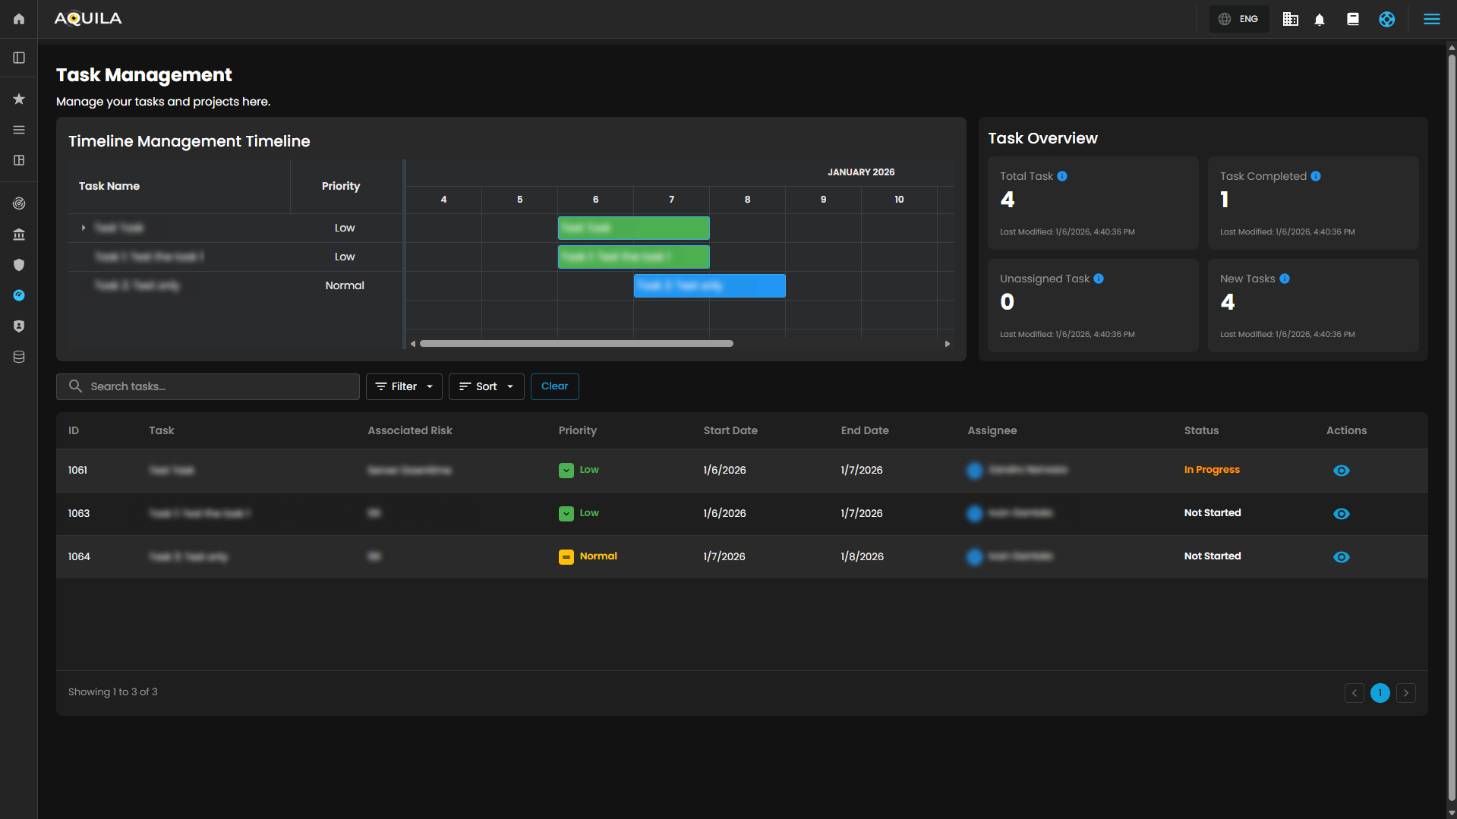Viewport: 1457px width, 819px height.
Task: Click the database icon in sidebar
Action: [x=19, y=357]
